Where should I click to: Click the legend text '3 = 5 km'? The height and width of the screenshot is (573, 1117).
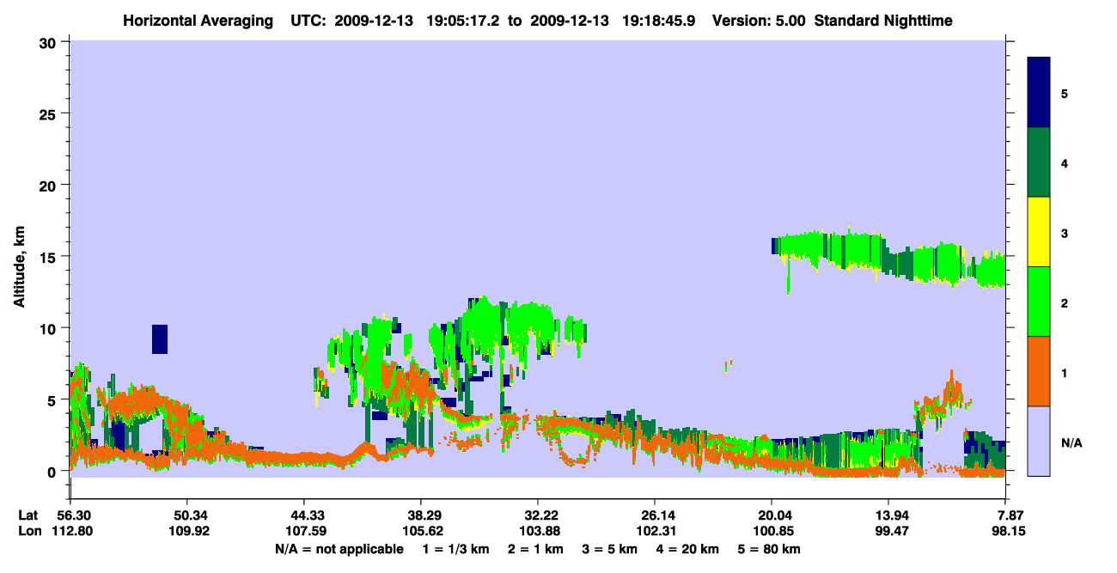pos(609,549)
